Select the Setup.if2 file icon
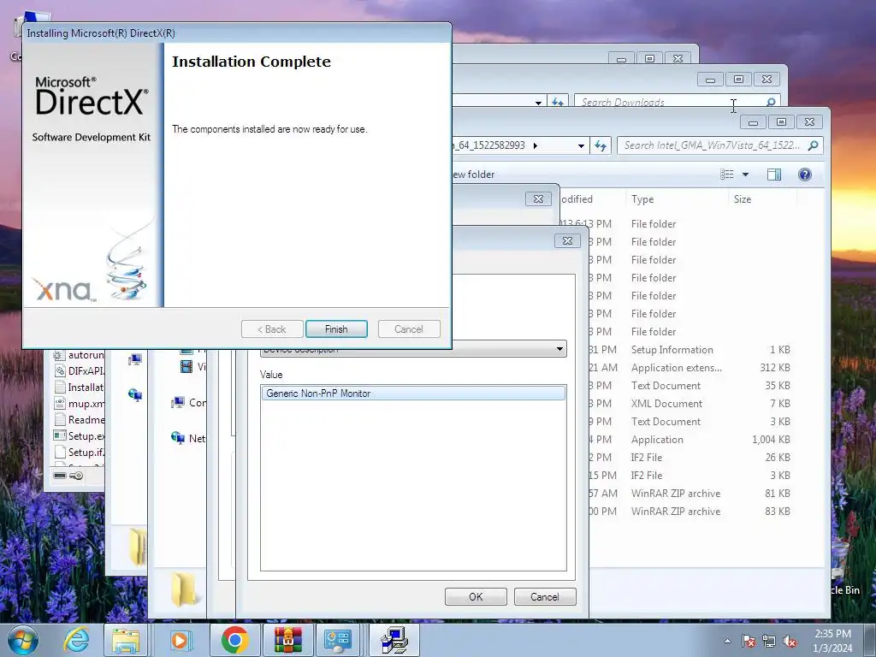The width and height of the screenshot is (876, 657). [x=59, y=452]
